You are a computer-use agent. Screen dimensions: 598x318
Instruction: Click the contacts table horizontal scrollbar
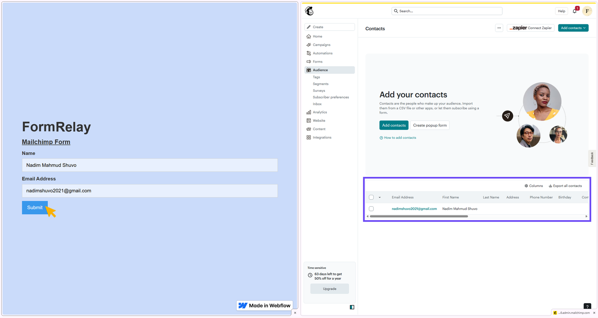coord(419,216)
